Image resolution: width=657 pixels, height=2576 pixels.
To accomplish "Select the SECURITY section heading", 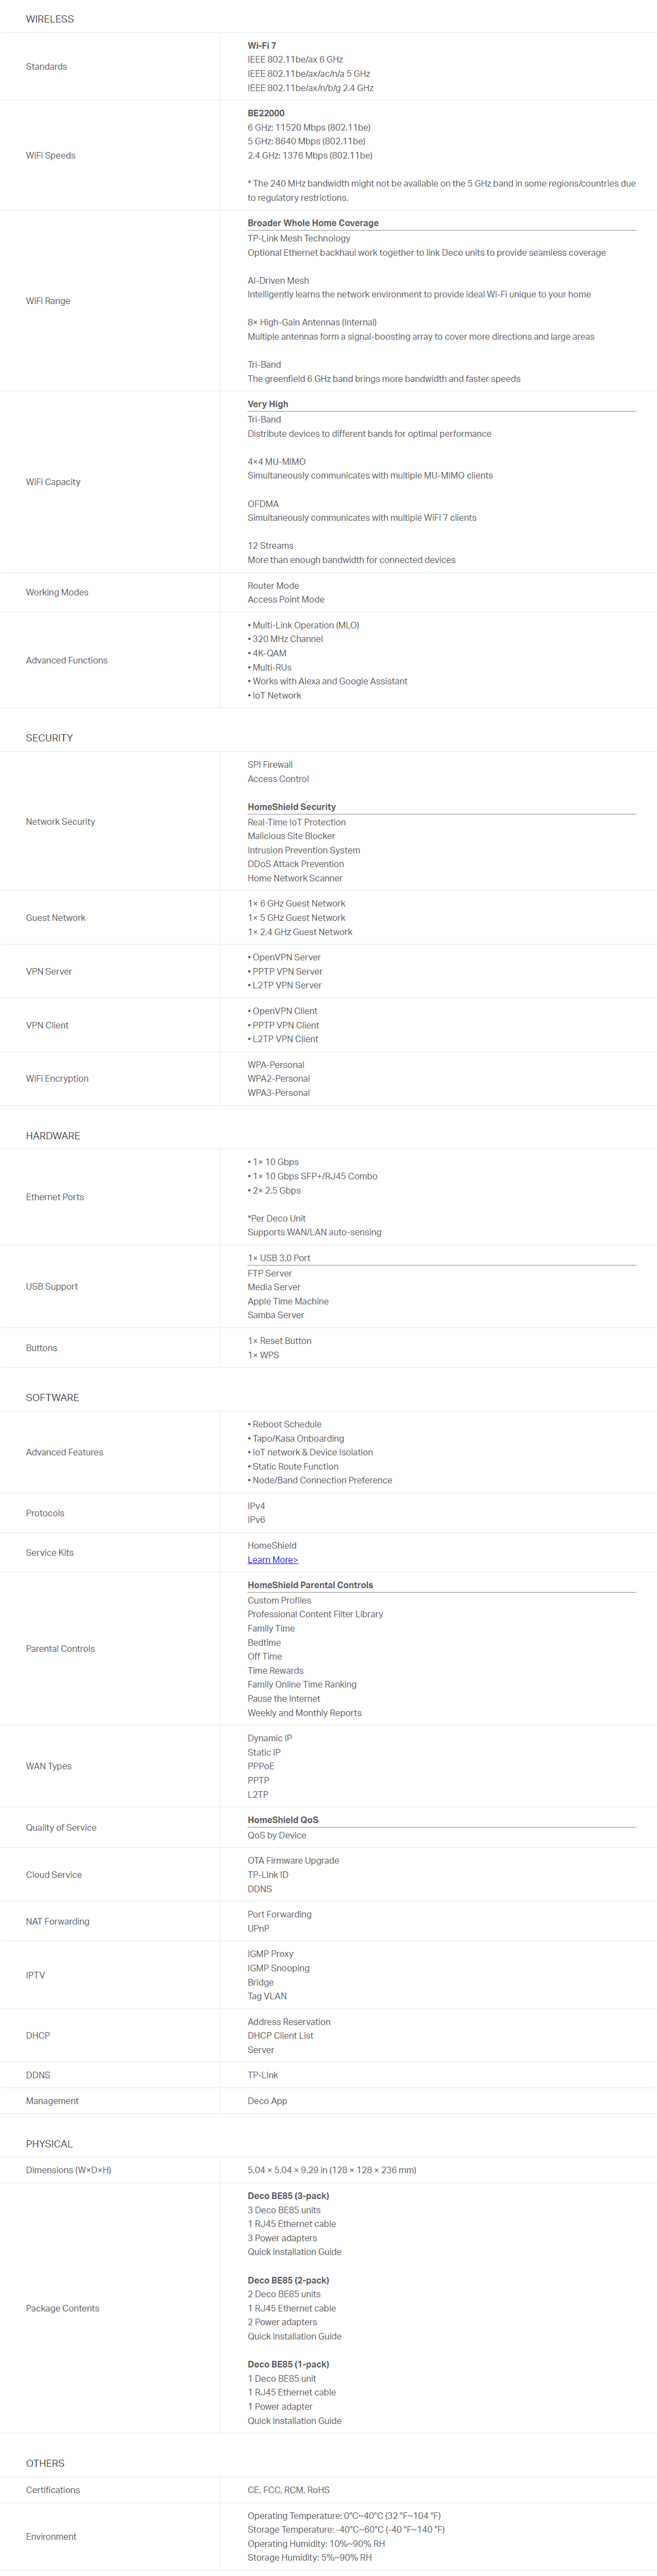I will 49,738.
